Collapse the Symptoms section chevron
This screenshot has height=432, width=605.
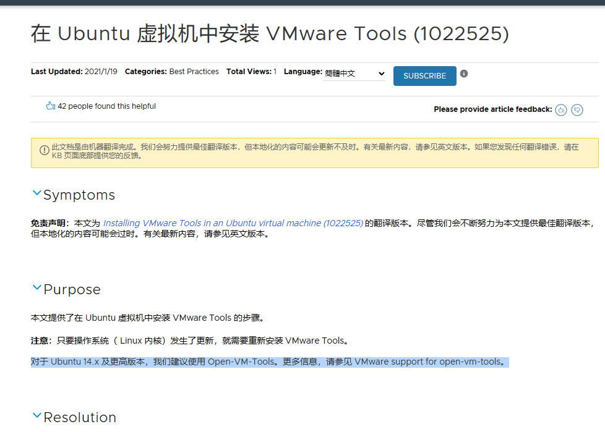(x=36, y=193)
